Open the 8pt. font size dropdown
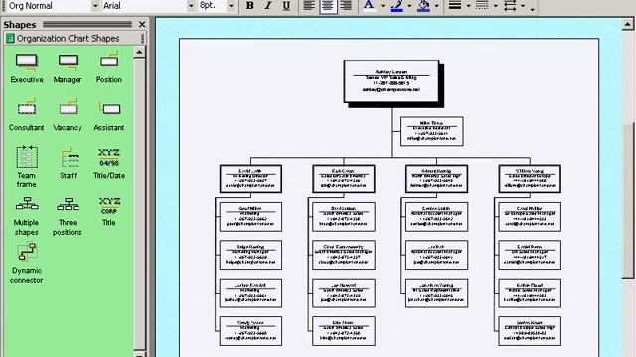 [x=231, y=6]
